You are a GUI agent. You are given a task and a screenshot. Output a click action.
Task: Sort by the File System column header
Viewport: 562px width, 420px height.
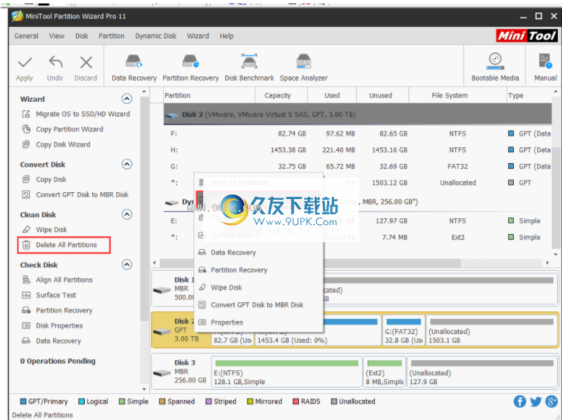(457, 95)
